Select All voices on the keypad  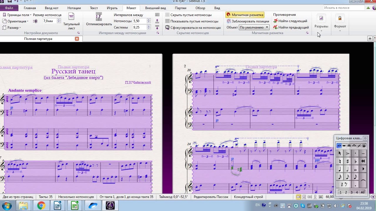pos(362,193)
